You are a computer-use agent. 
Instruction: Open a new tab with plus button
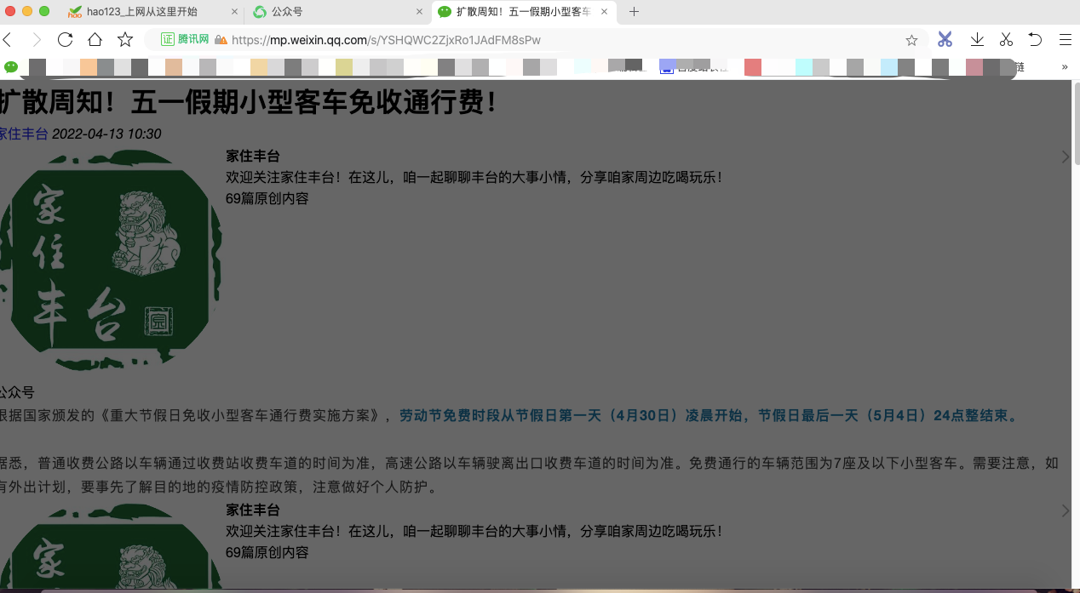634,12
